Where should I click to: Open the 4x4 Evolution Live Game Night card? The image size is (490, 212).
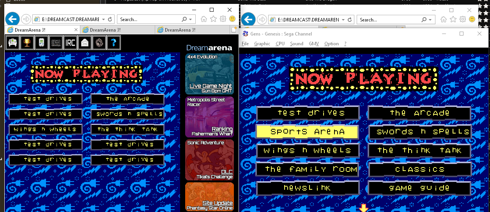click(210, 74)
